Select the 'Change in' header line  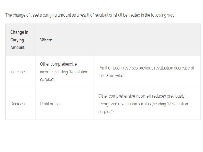(x=19, y=32)
